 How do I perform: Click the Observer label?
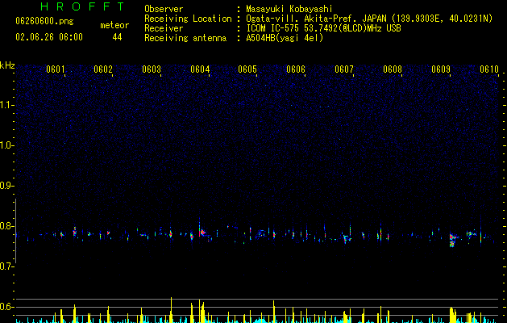164,9
